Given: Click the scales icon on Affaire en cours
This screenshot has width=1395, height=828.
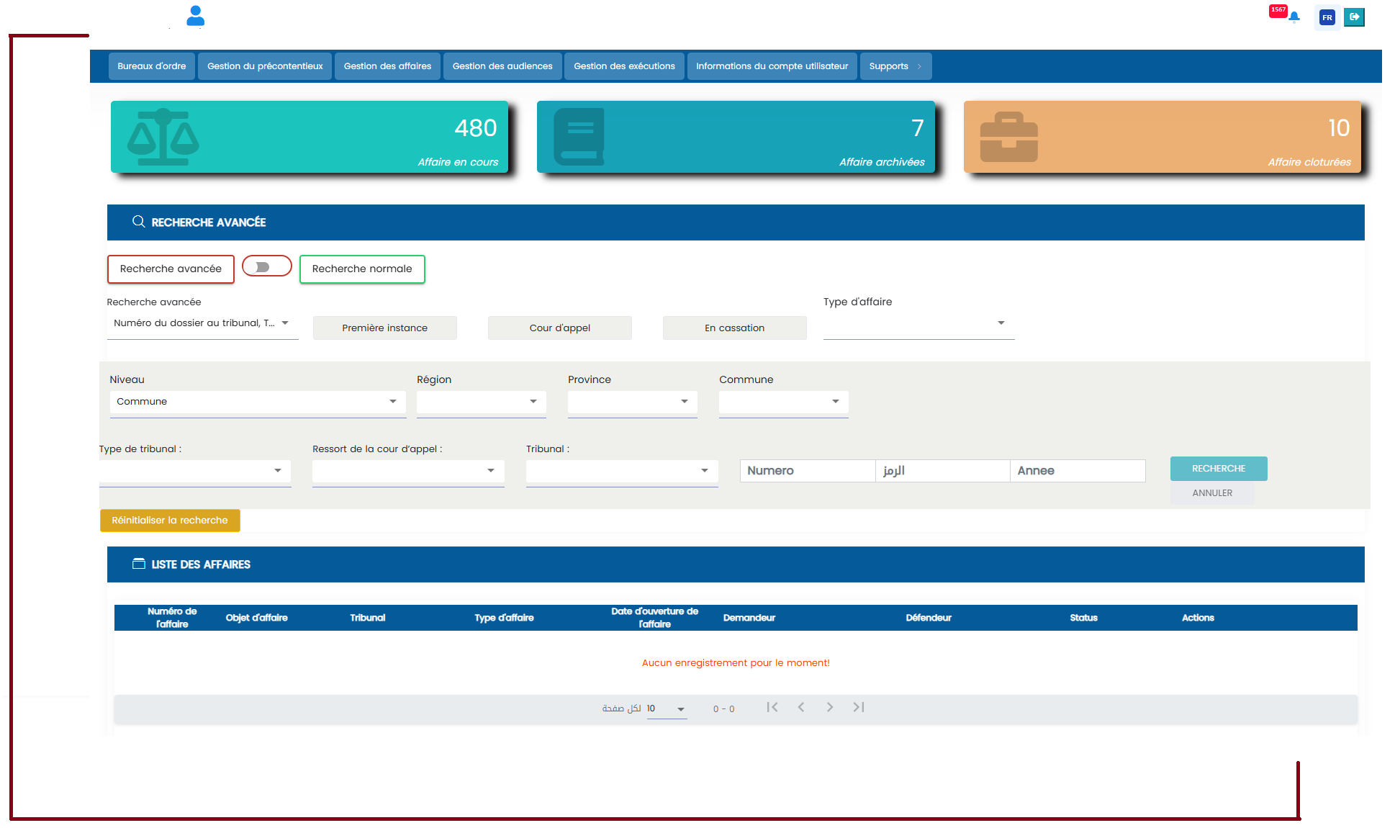Looking at the screenshot, I should pos(163,137).
